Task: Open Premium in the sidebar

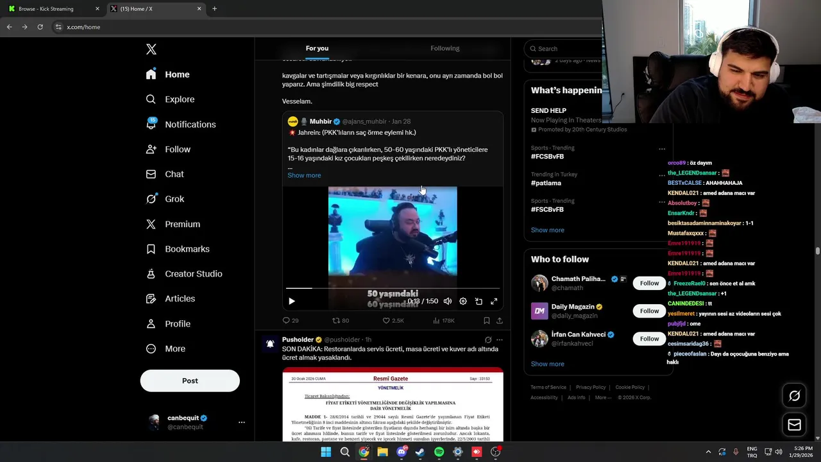Action: 174,224
